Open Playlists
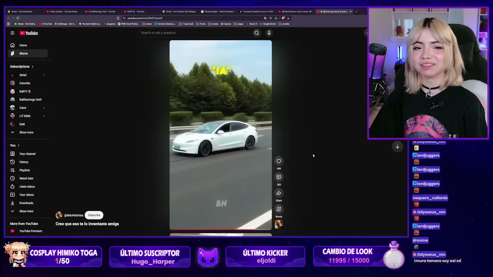This screenshot has height=277, width=493. (27, 170)
